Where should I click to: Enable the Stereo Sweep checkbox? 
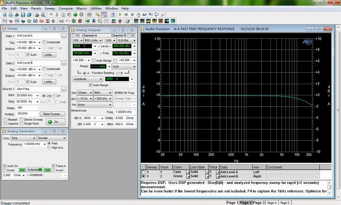(21, 119)
